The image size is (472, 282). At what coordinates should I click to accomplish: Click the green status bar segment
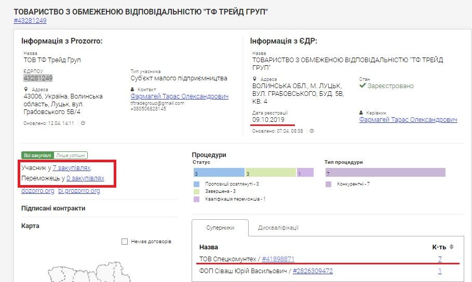point(271,172)
